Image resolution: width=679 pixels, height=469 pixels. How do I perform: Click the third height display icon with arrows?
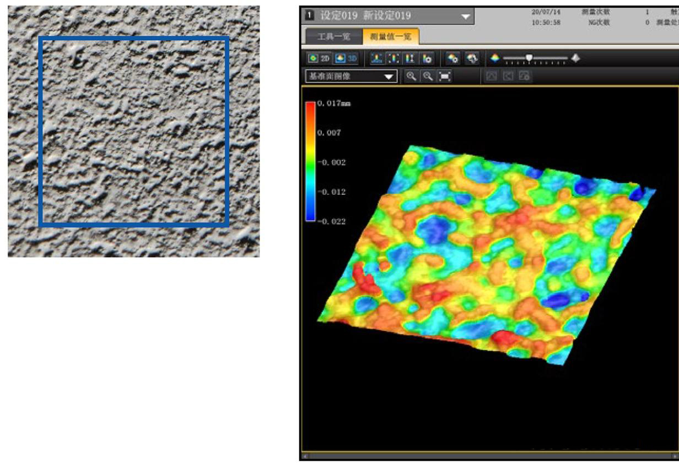[x=409, y=58]
